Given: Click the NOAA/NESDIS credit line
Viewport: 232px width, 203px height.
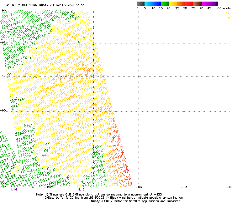Looking at the screenshot, I should click(x=135, y=201).
